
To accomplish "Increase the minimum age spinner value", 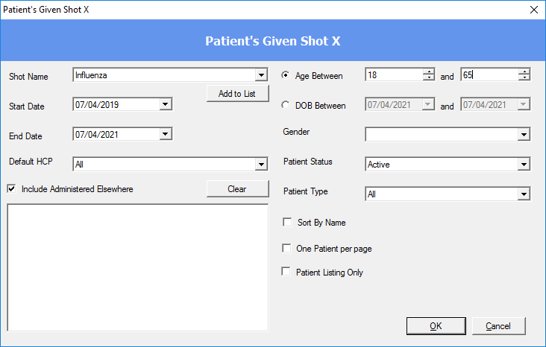I will click(x=429, y=71).
